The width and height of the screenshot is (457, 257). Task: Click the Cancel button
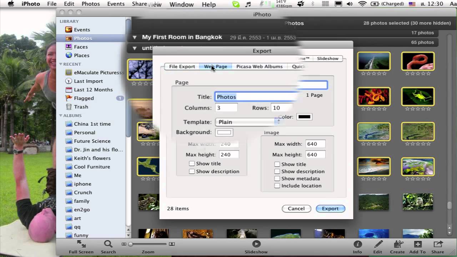click(296, 208)
